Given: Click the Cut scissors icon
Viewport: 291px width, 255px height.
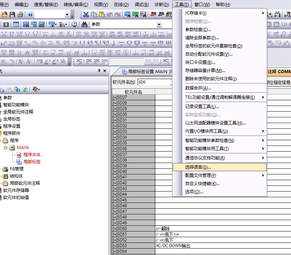Looking at the screenshot, I should coord(86,15).
